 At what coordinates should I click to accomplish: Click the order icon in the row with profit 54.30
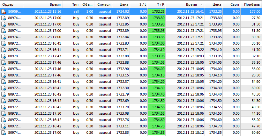[4, 101]
